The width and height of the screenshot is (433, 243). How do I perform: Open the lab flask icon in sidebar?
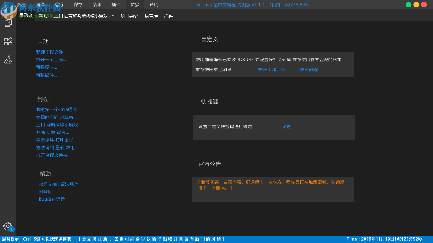tap(7, 59)
